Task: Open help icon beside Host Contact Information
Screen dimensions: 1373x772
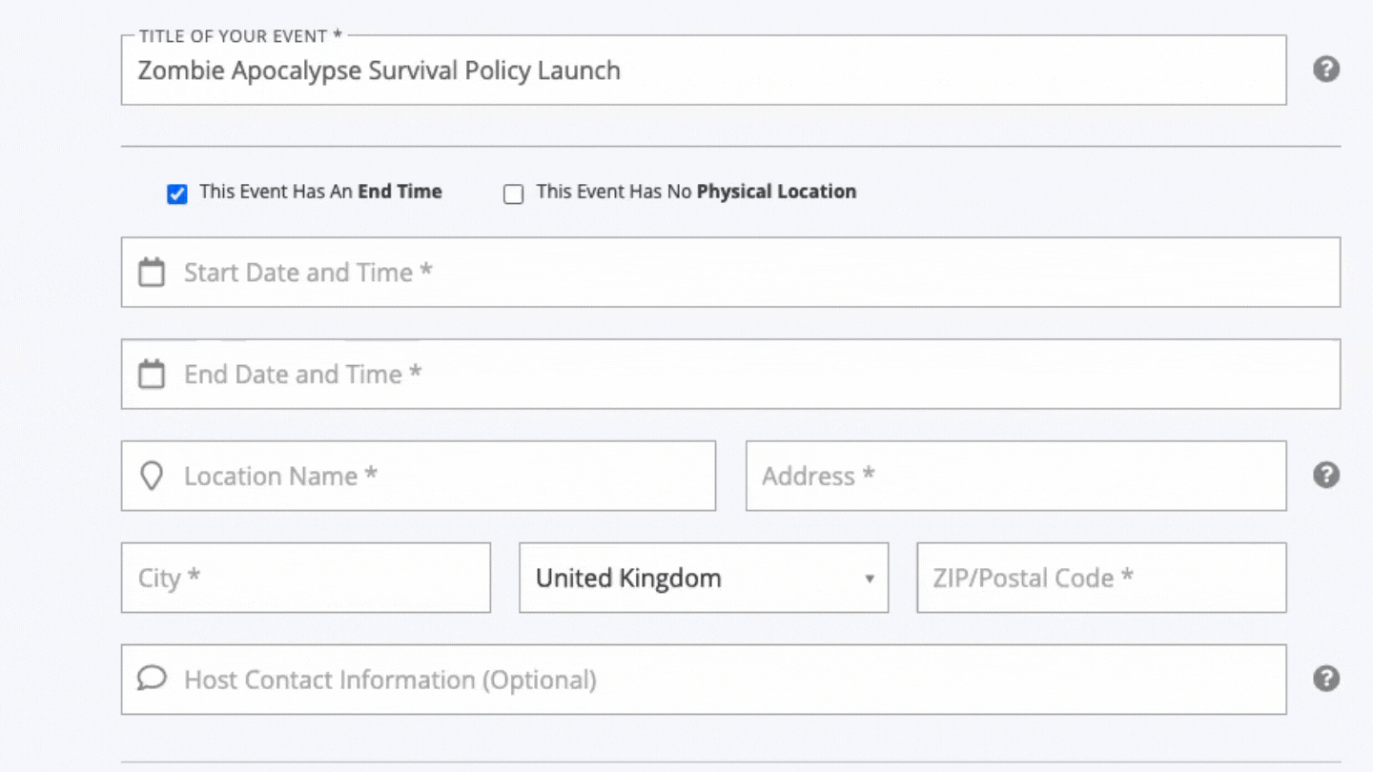Action: click(1326, 679)
